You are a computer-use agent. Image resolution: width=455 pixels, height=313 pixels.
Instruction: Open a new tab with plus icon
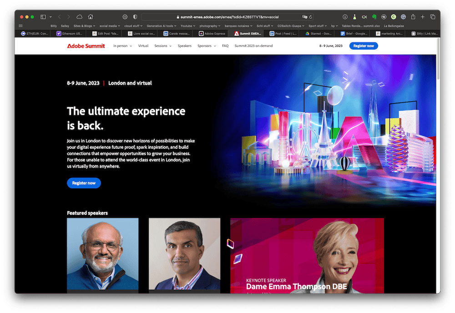pos(423,17)
